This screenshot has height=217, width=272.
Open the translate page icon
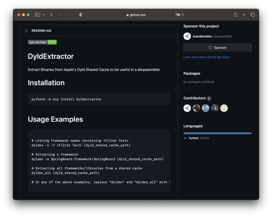[x=178, y=15]
